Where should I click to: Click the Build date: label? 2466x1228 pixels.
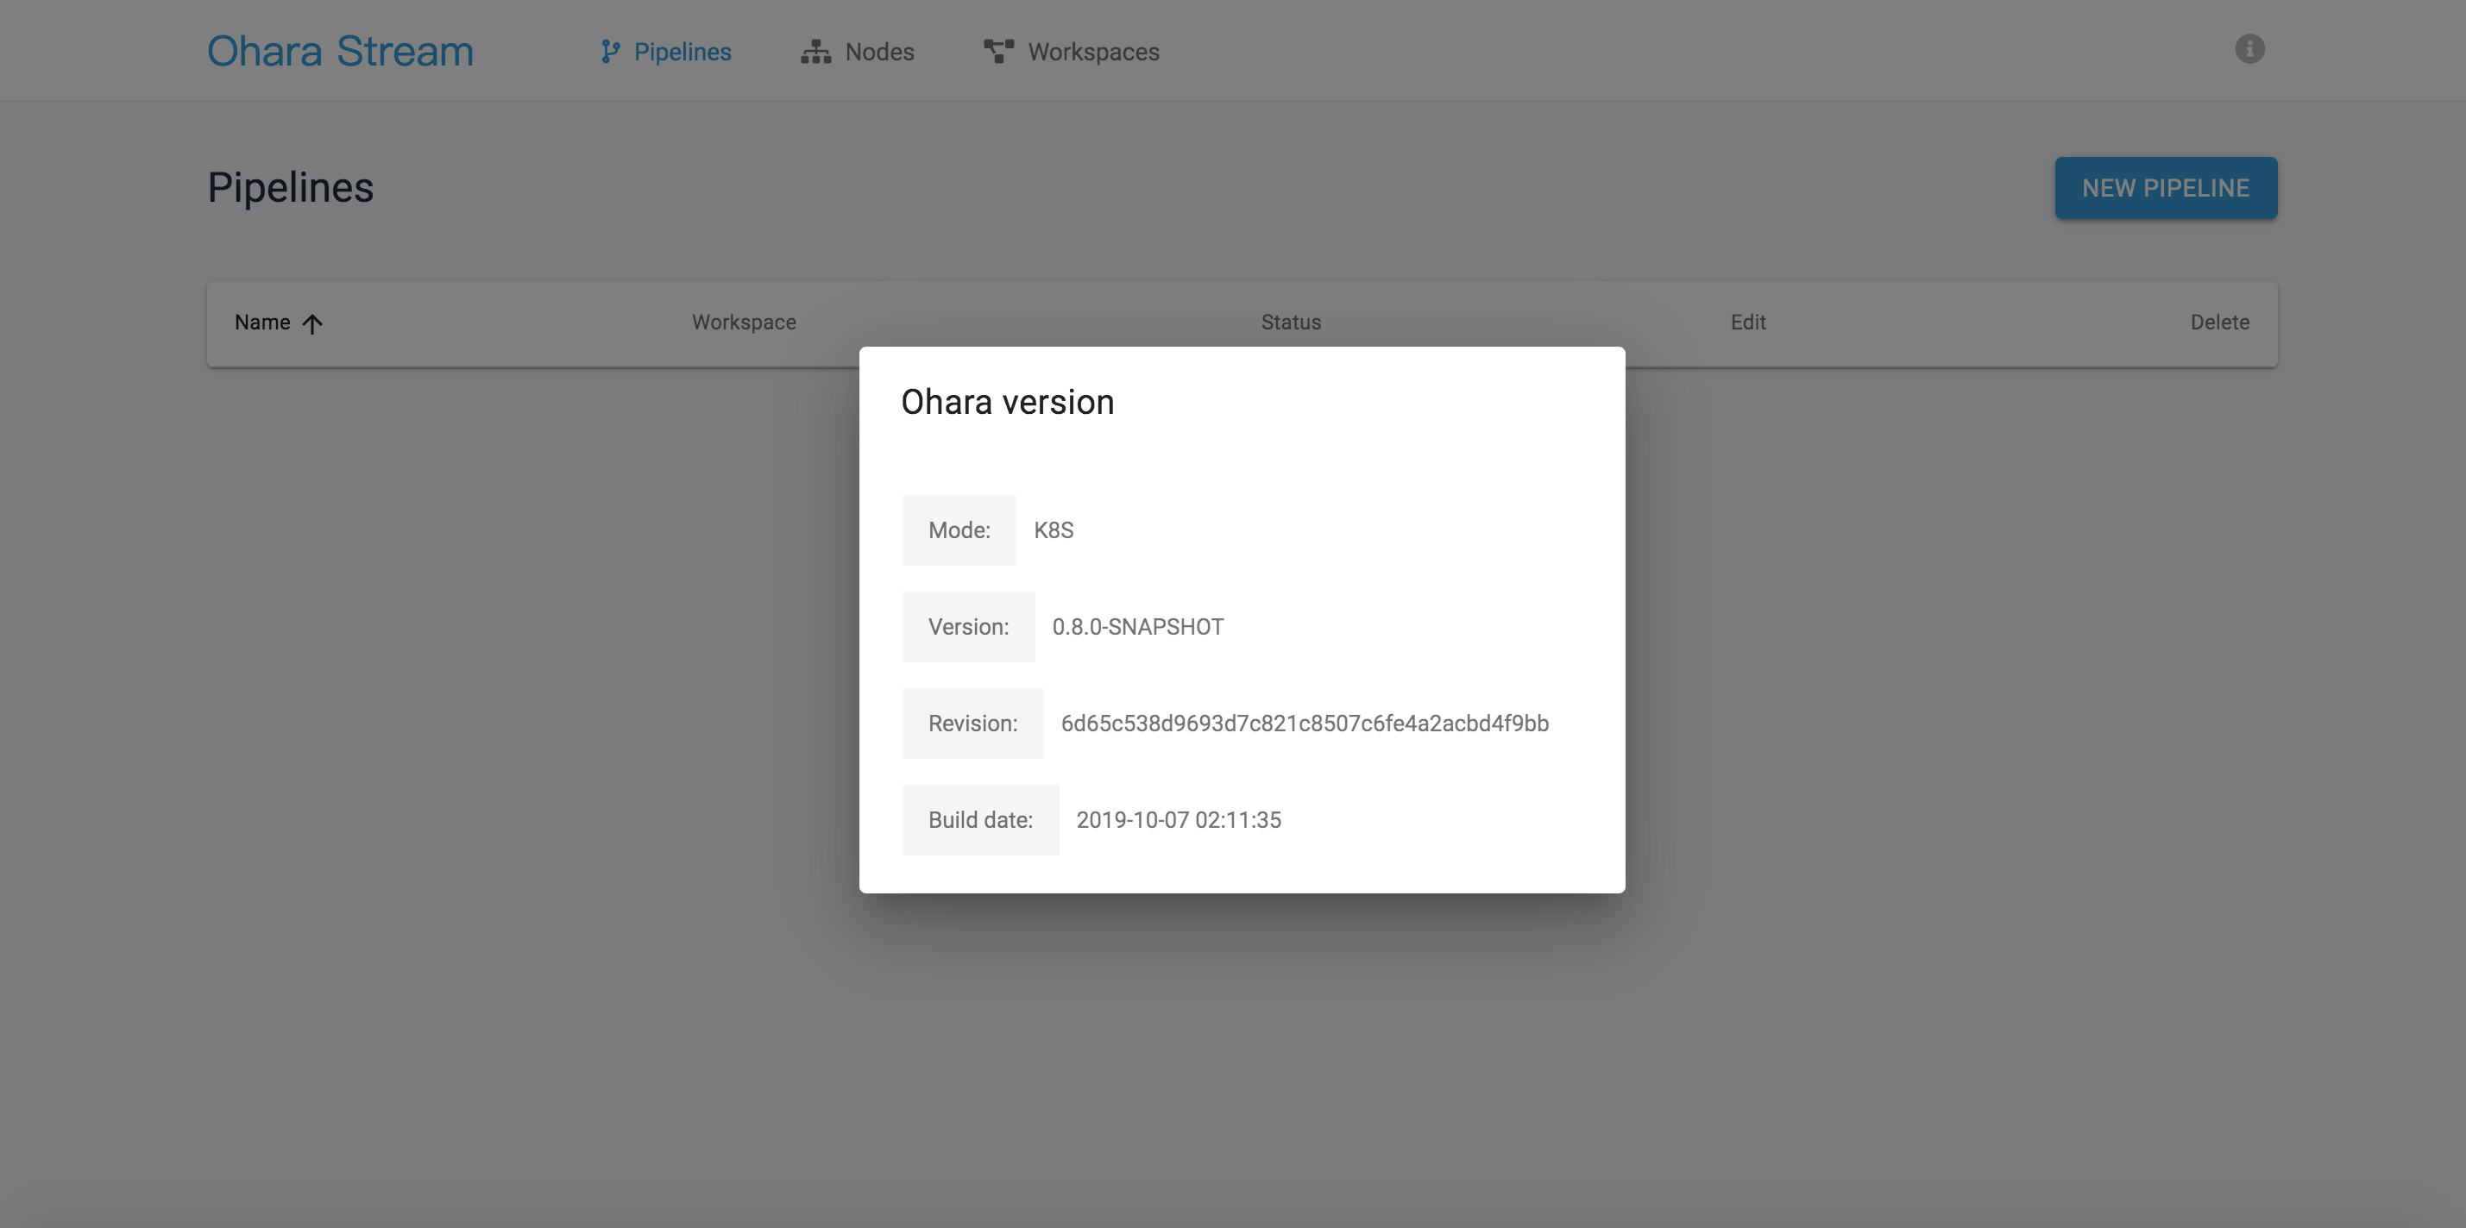(x=980, y=820)
